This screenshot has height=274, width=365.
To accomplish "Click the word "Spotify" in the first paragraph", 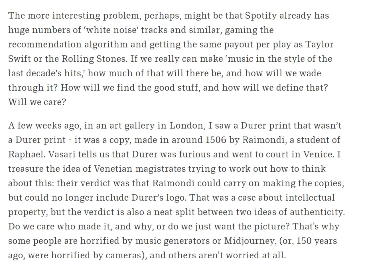I will [x=261, y=16].
